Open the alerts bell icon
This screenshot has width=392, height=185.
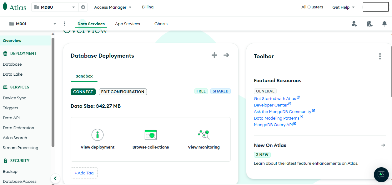(x=384, y=24)
